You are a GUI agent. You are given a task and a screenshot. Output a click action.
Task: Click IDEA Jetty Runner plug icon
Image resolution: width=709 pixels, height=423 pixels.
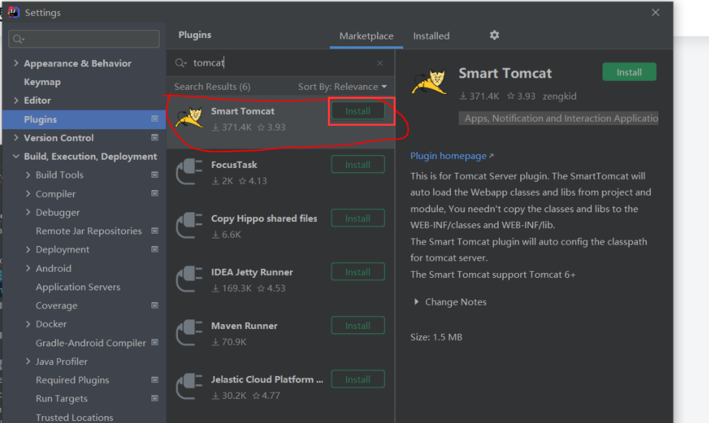[189, 279]
